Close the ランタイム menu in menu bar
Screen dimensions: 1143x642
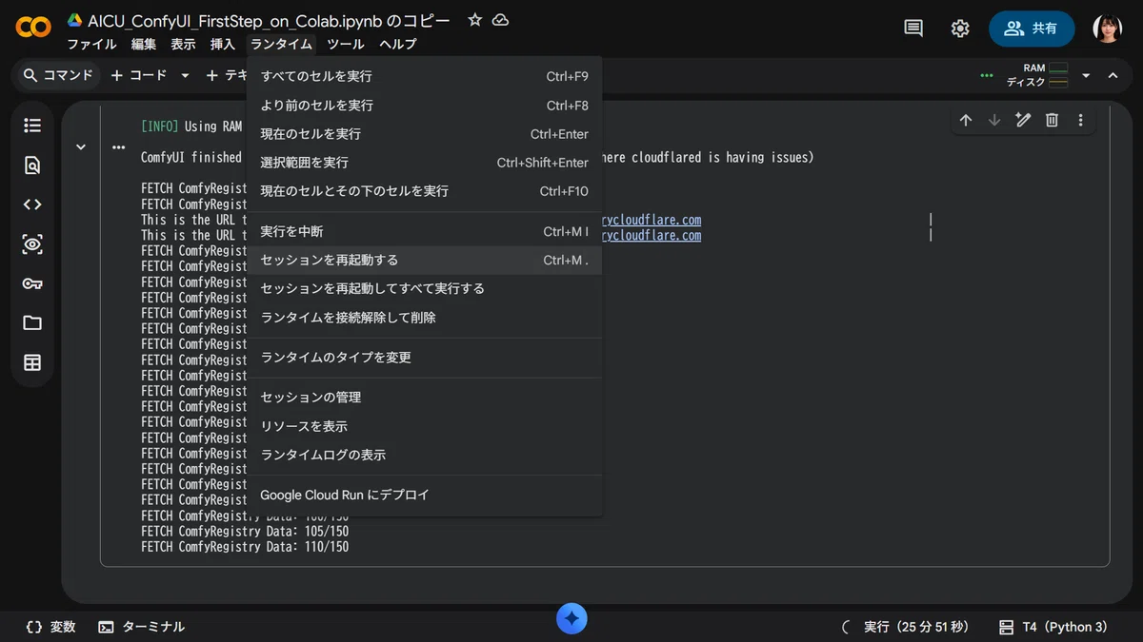click(281, 44)
